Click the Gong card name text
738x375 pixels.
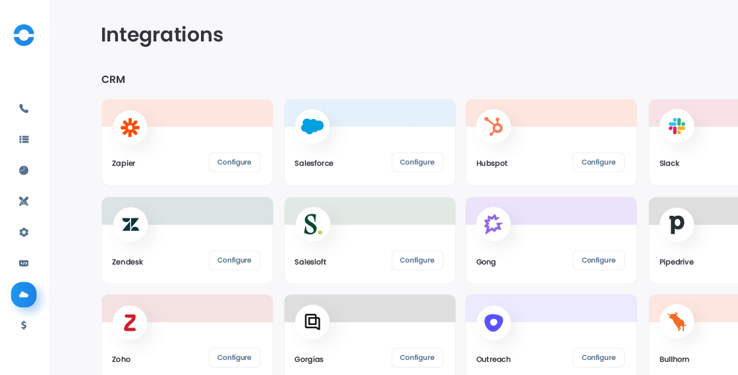click(486, 262)
